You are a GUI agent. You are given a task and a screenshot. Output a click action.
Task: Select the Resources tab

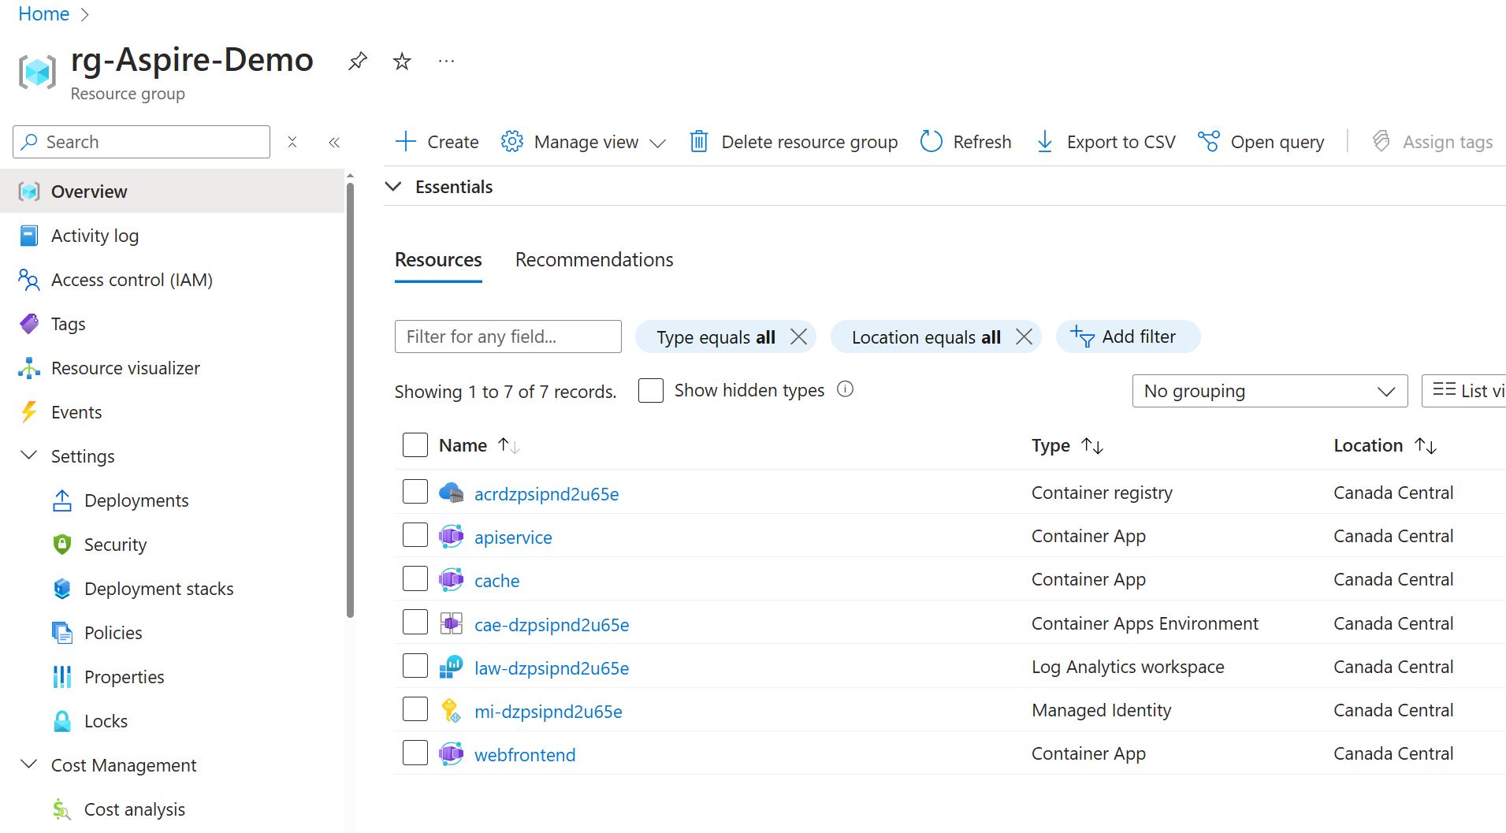[438, 260]
